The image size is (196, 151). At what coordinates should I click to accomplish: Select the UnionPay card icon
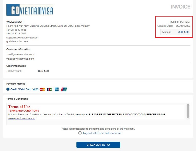click(64, 89)
